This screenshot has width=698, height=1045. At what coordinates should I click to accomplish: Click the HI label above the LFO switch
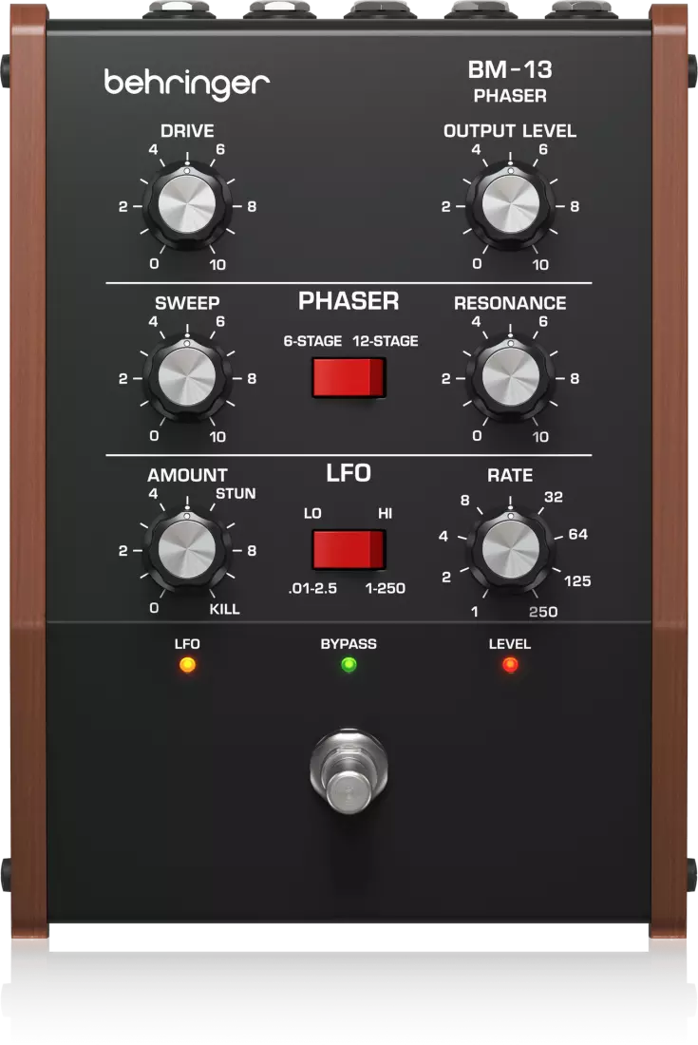click(385, 513)
